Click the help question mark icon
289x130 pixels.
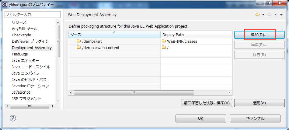point(13,118)
